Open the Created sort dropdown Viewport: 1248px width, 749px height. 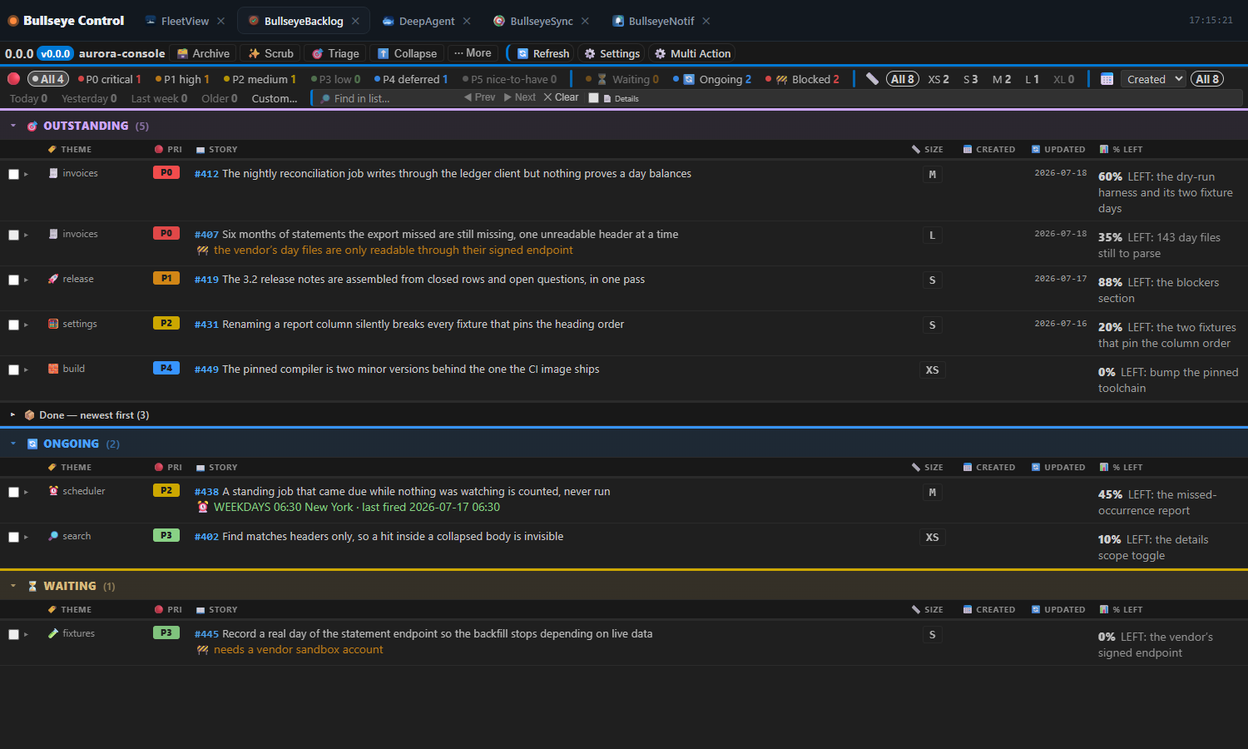[x=1153, y=79]
